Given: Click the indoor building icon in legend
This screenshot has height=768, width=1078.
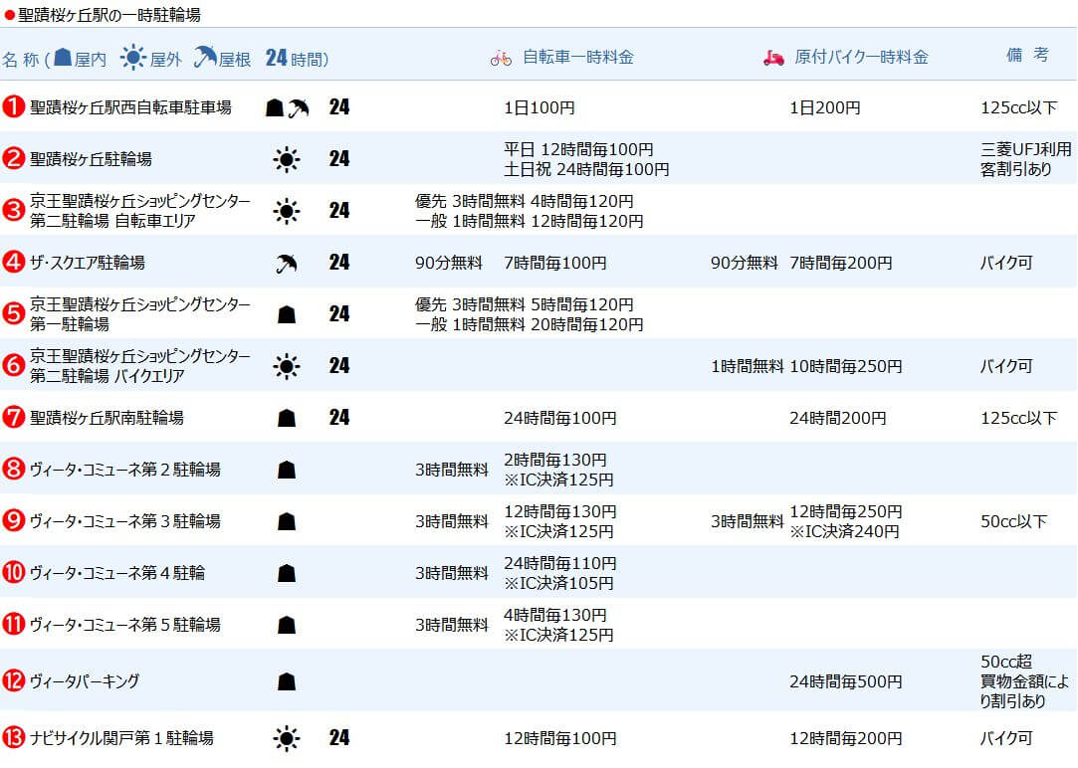Looking at the screenshot, I should (x=62, y=58).
